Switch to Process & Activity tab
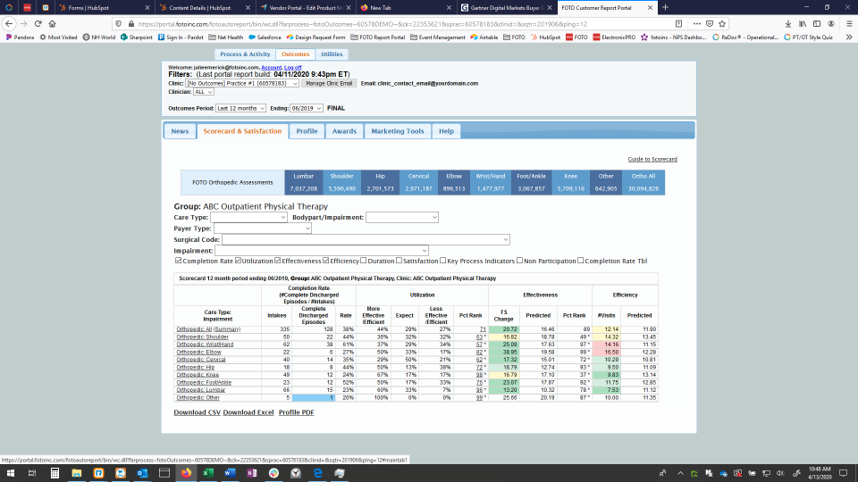Screen dimensions: 858x482 pos(245,54)
